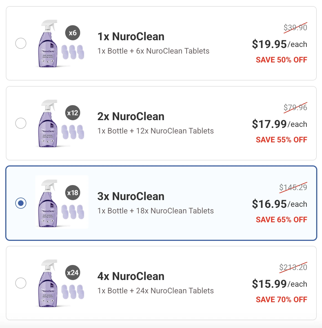Image resolution: width=322 pixels, height=328 pixels.
Task: Click the x18 tablet count badge icon
Action: (73, 193)
